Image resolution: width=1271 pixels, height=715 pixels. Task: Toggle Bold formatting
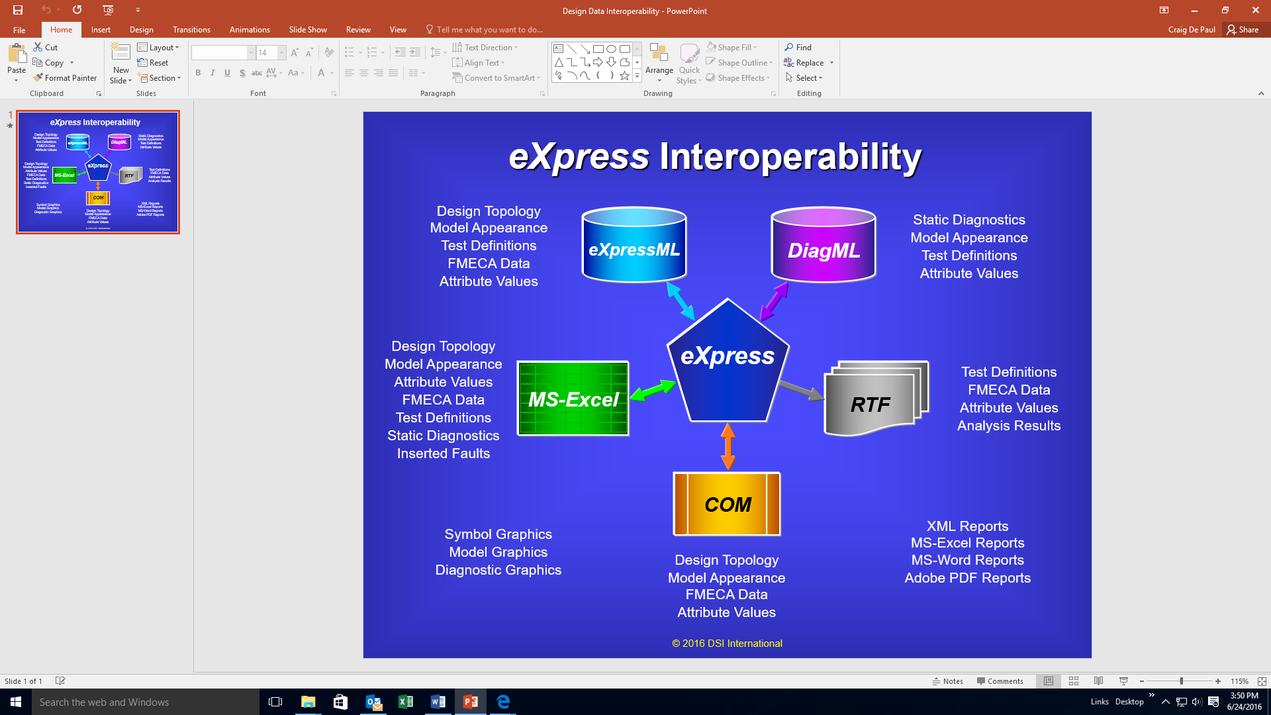(x=197, y=73)
